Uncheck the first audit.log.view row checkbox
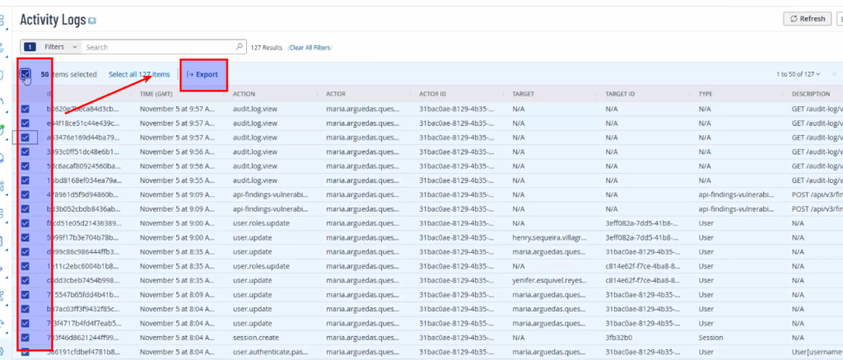The height and width of the screenshot is (360, 843). [x=26, y=109]
